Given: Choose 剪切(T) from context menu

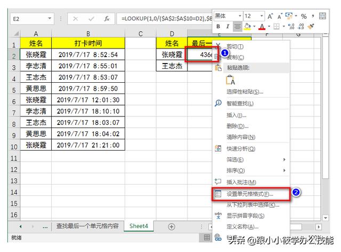Looking at the screenshot, I should [x=251, y=46].
